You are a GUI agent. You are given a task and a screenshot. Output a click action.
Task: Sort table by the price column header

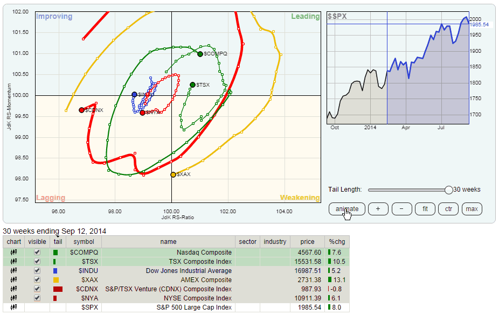click(307, 242)
